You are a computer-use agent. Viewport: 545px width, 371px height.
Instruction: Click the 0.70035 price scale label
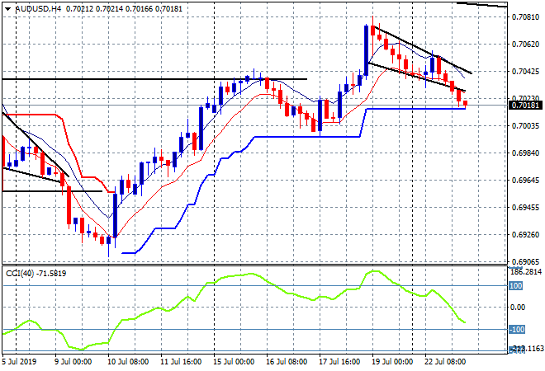point(525,125)
